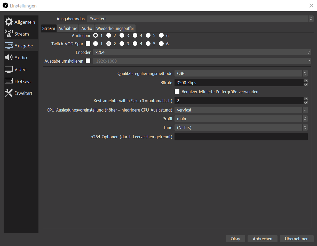Screen dimensions: 317x246
Task: Open Video settings via monitor icon
Action: click(x=9, y=69)
